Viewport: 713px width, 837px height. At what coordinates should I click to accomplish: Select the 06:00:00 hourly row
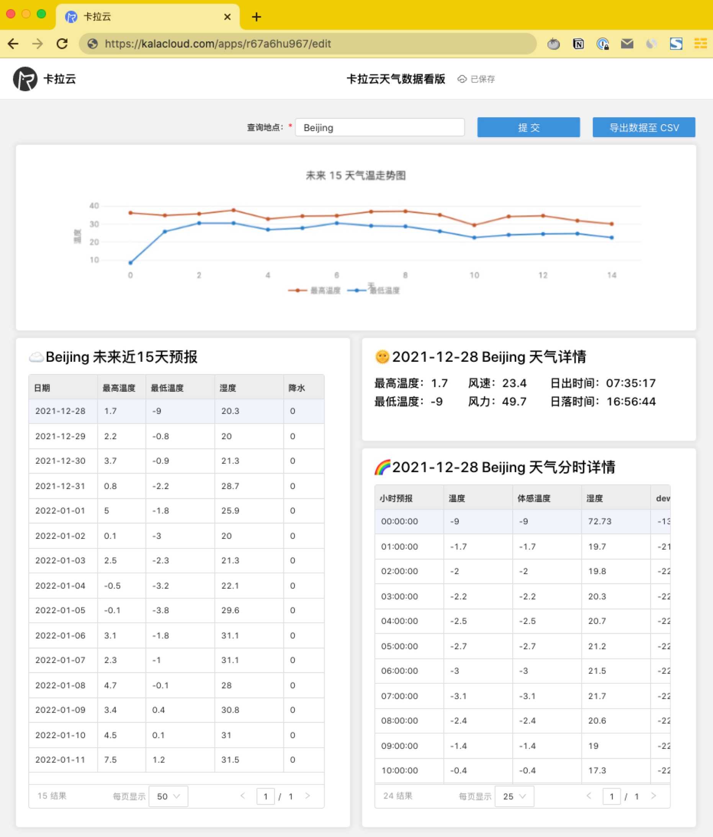523,671
